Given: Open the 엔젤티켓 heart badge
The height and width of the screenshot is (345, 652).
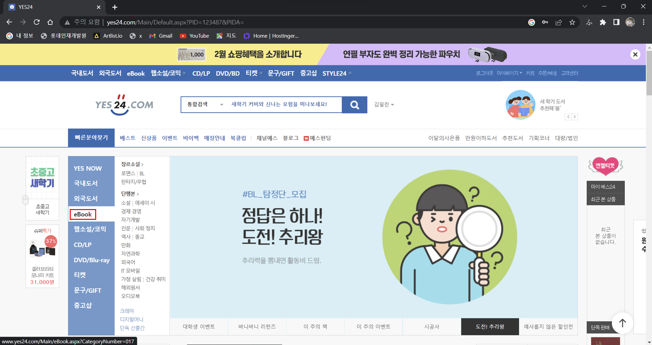Looking at the screenshot, I should [x=605, y=166].
